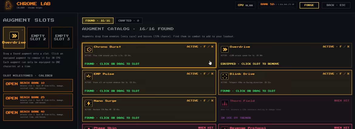355x129 pixels.
Task: Click the CPU 99,999 counter
Action: [x=245, y=5]
